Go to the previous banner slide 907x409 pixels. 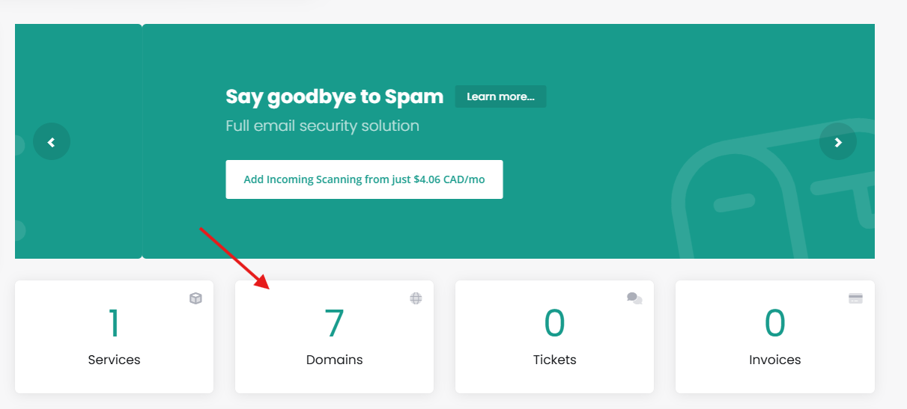click(51, 141)
